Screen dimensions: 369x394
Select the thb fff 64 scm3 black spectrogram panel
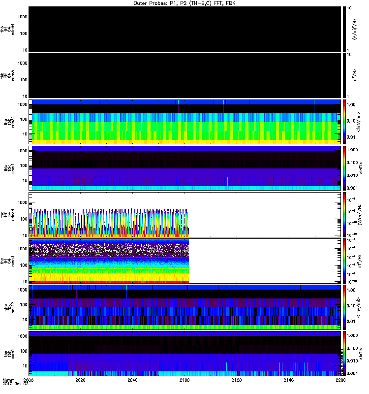point(185,76)
